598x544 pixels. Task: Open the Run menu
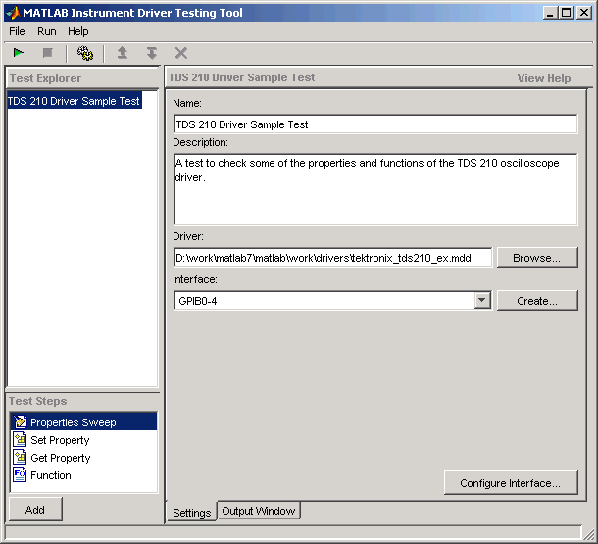click(x=46, y=31)
